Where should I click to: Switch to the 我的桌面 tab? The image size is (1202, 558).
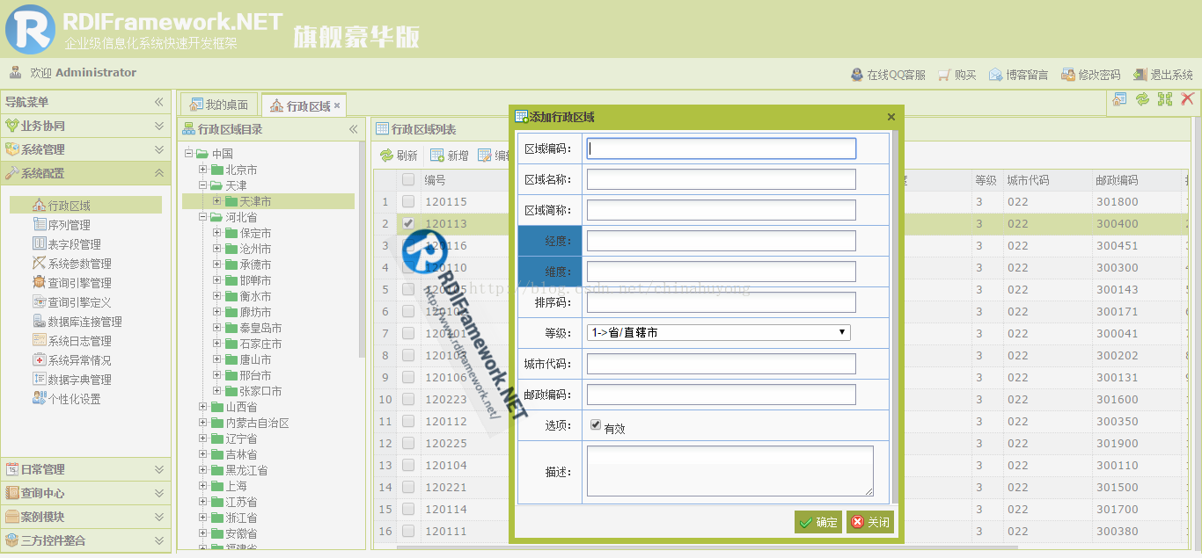[x=220, y=105]
